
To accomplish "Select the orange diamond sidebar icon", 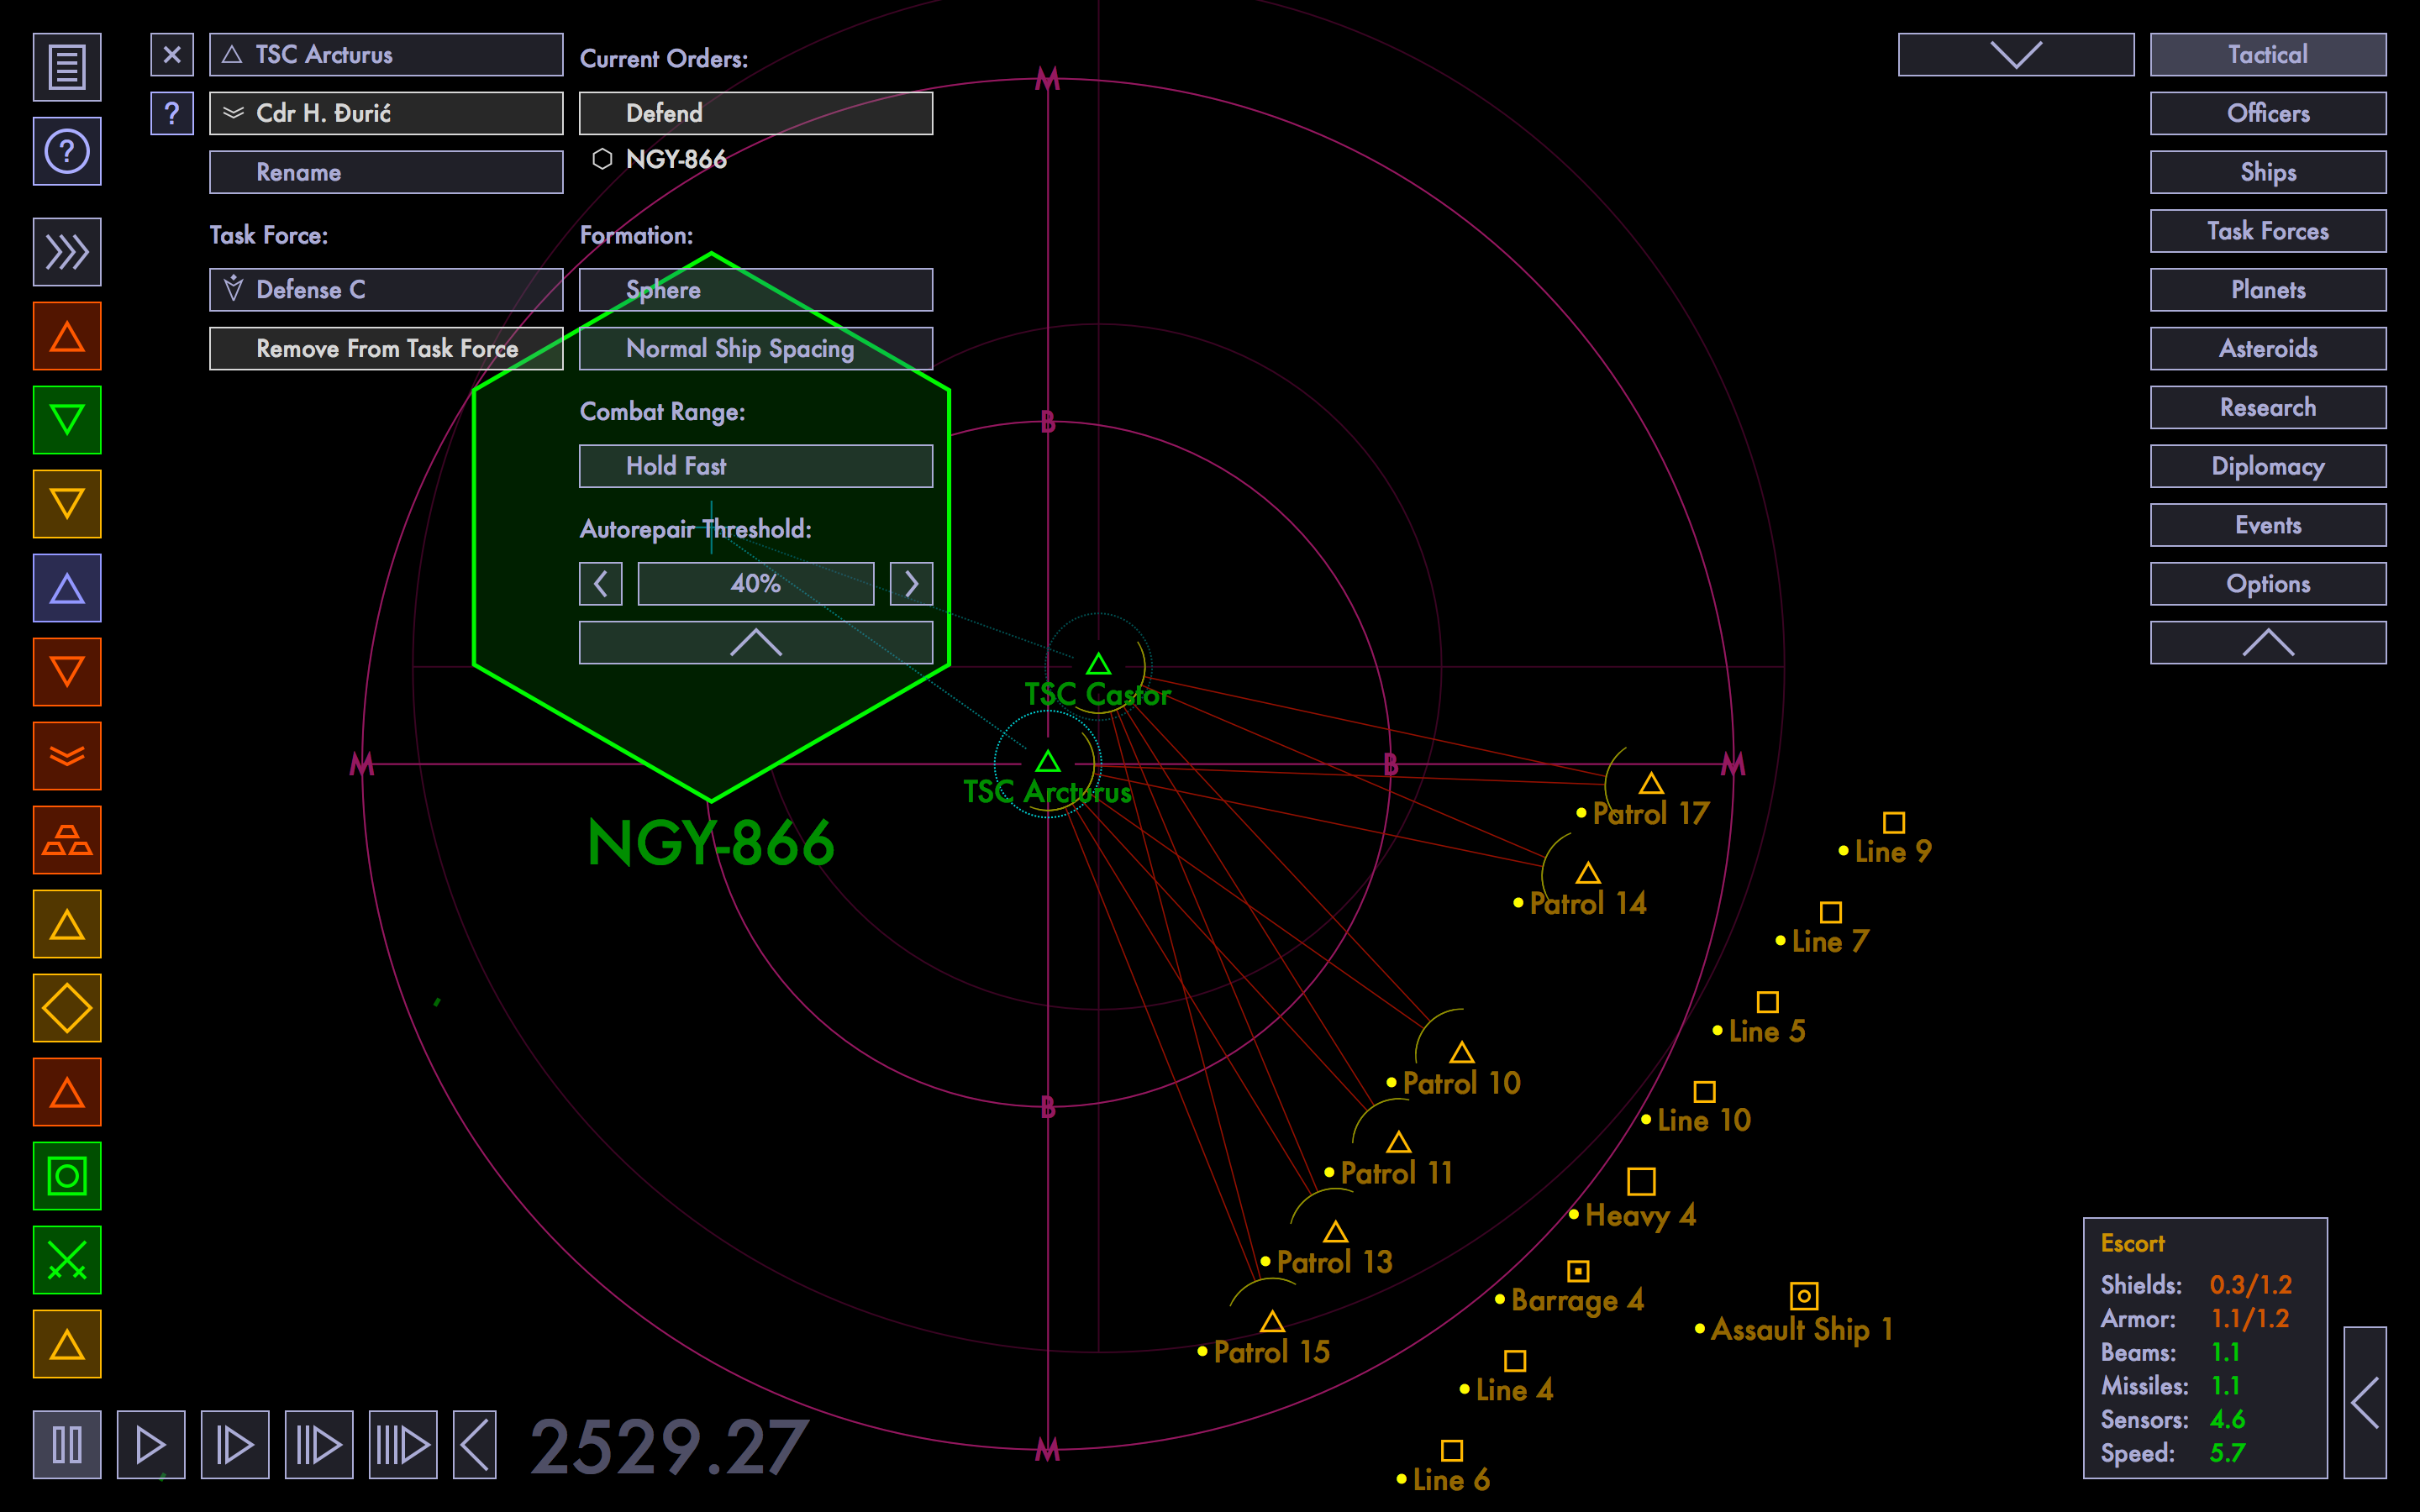I will [67, 1008].
